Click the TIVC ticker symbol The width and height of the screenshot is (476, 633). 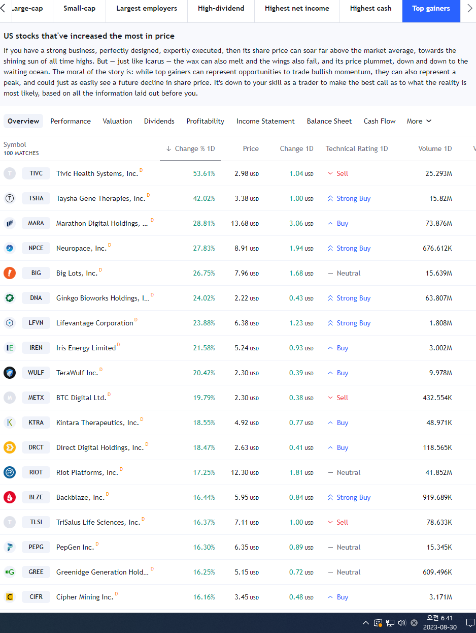point(36,173)
